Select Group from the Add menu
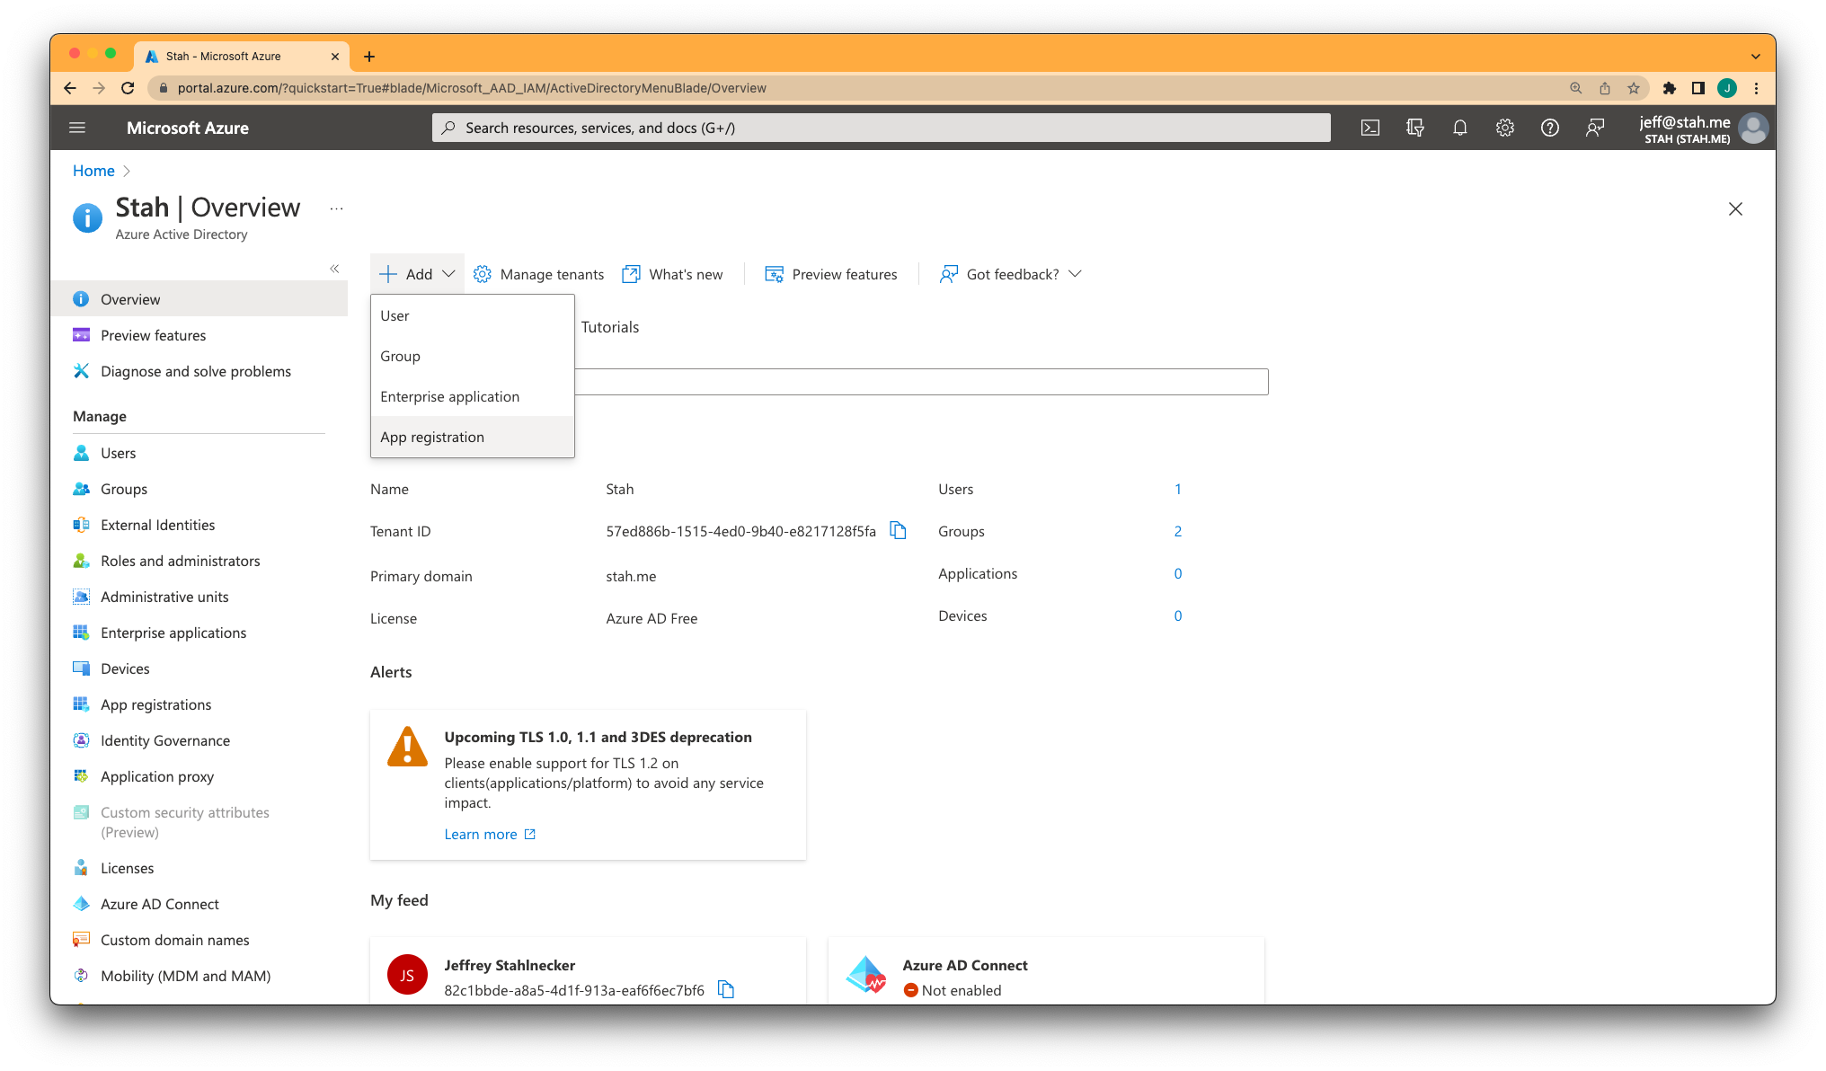Viewport: 1826px width, 1071px height. (x=401, y=354)
